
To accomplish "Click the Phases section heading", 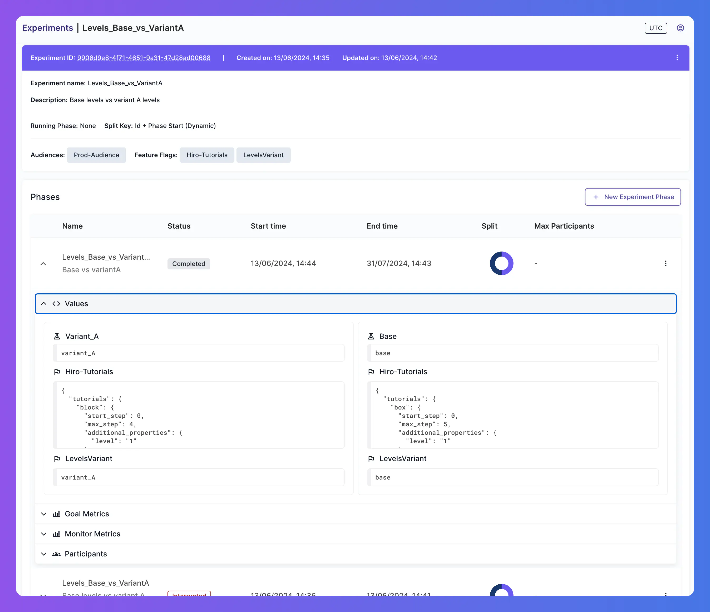I will [x=45, y=197].
